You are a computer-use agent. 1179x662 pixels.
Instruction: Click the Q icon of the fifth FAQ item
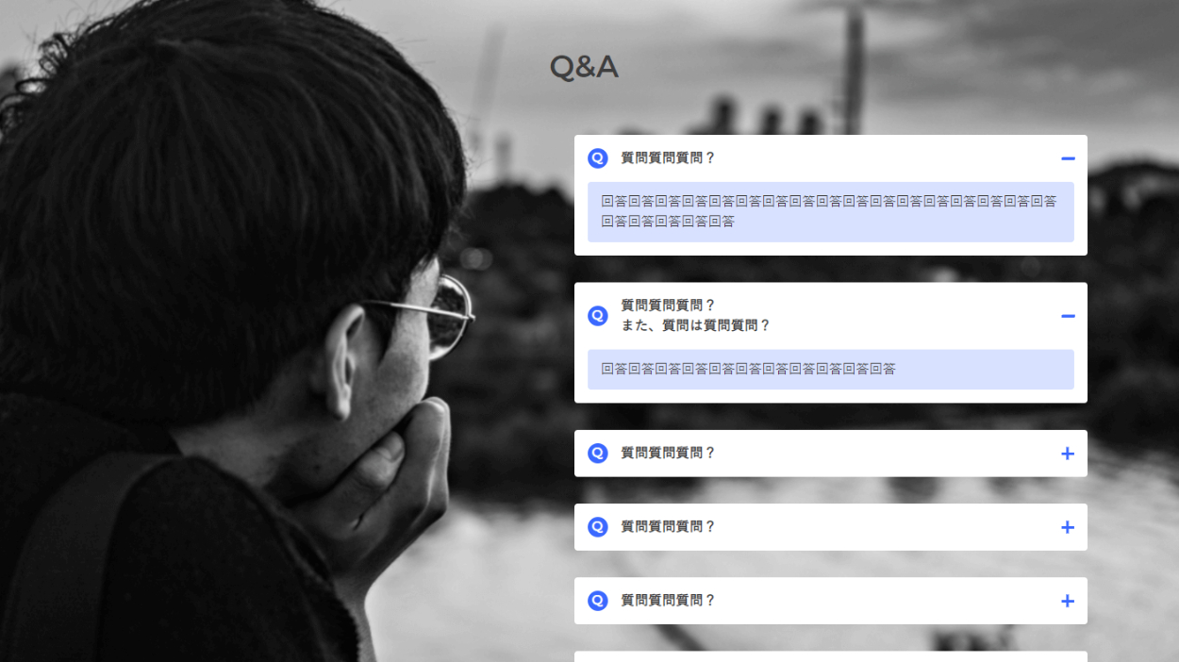[x=598, y=601]
